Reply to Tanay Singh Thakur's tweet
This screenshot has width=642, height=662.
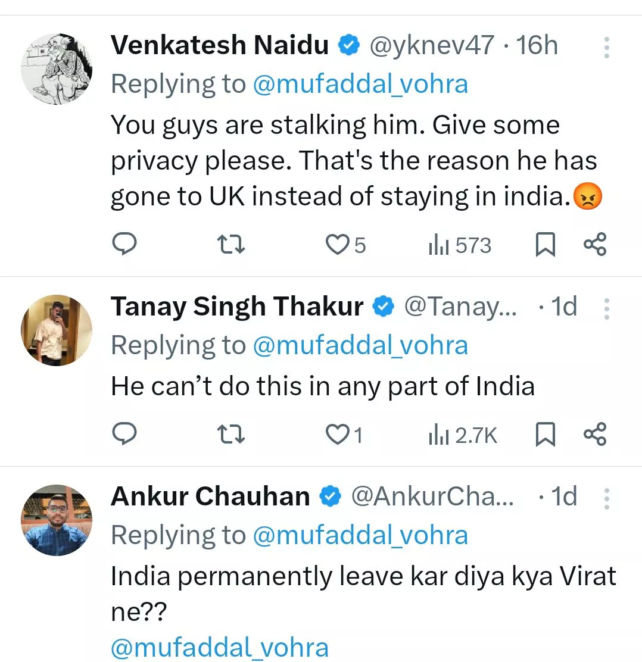tap(125, 435)
